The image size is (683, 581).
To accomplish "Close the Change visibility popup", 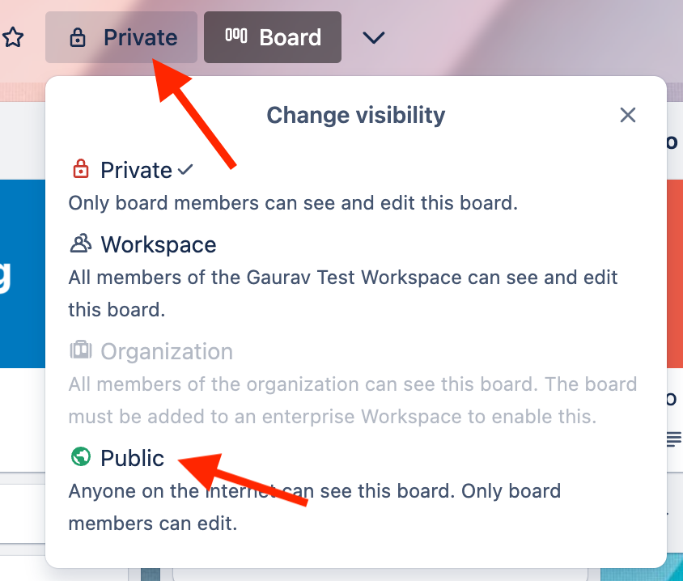I will click(x=628, y=116).
